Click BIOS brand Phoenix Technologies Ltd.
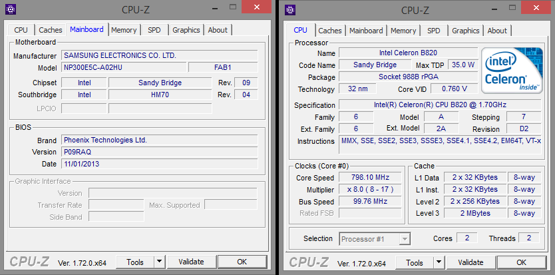The image size is (555, 275). (160, 140)
